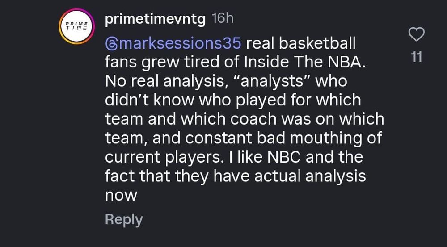View the 11 likes count
The image size is (447, 247).
[417, 57]
